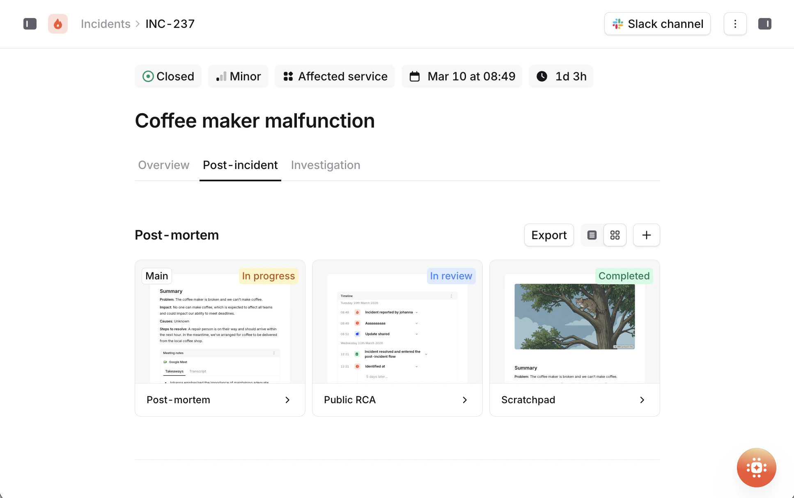Open the orange AI assistant floating button
794x498 pixels.
tap(757, 468)
